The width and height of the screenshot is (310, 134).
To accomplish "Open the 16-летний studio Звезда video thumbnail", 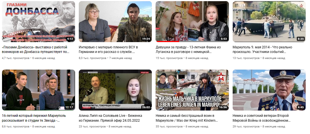I will [38, 90].
